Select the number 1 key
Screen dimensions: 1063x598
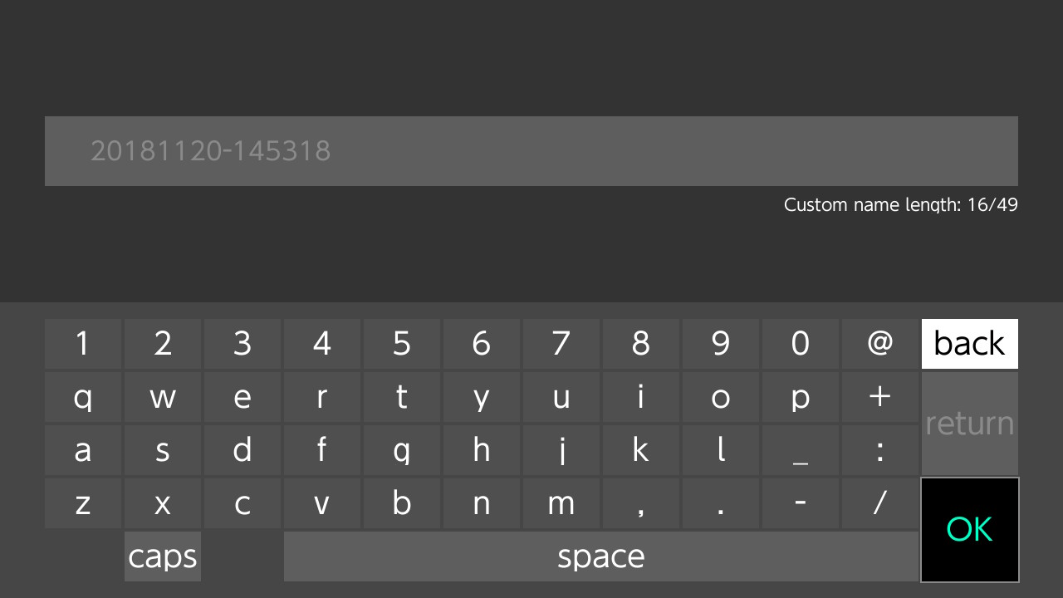pyautogui.click(x=83, y=344)
